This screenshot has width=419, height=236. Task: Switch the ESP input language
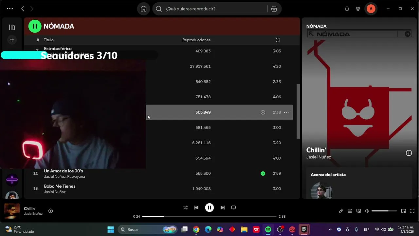pos(367,229)
